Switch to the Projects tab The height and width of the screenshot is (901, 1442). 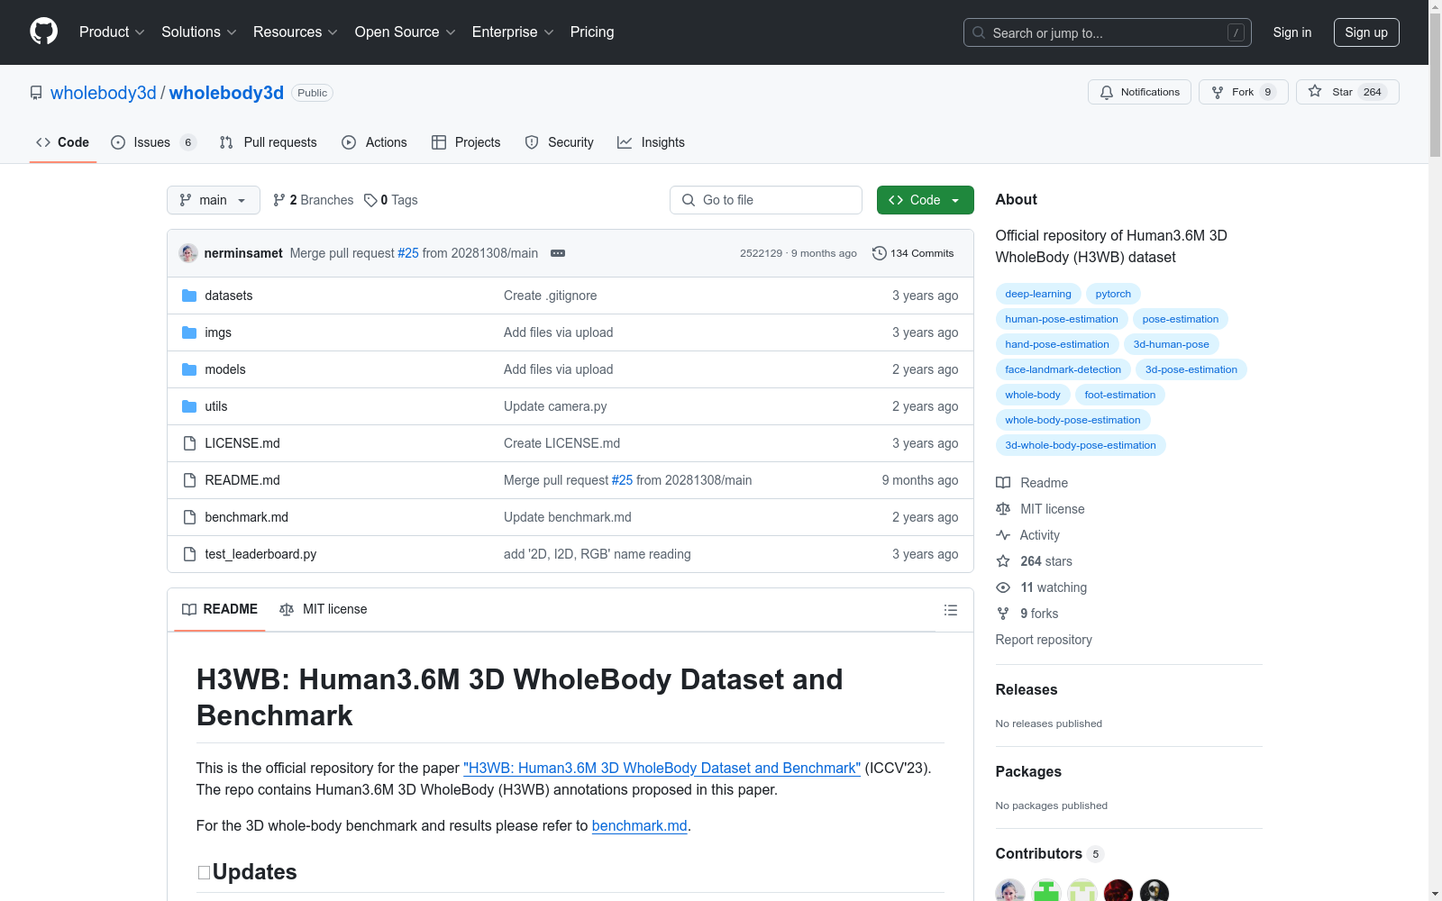click(466, 142)
